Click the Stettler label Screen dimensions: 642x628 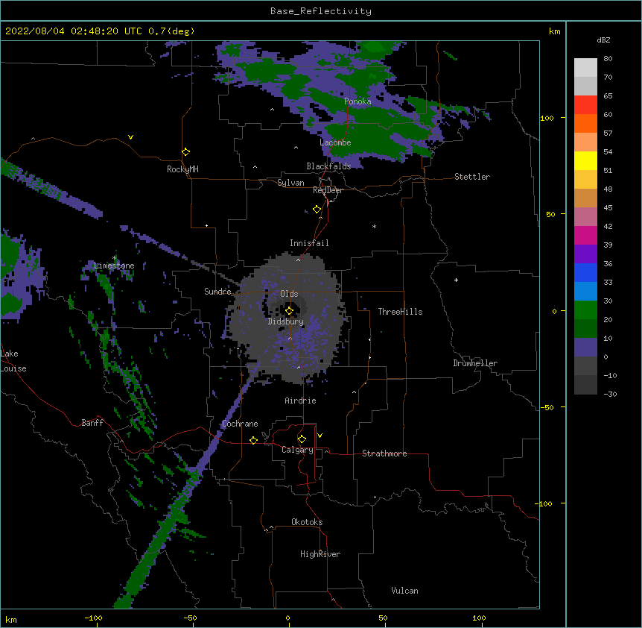pos(472,177)
